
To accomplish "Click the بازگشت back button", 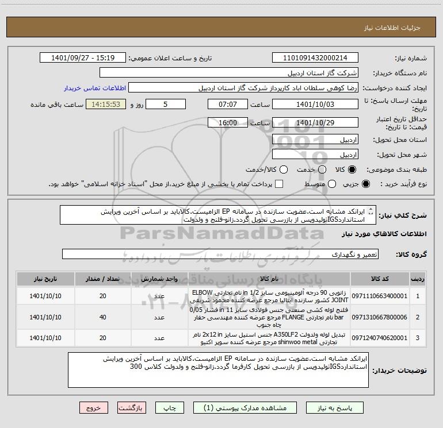I will (132, 408).
